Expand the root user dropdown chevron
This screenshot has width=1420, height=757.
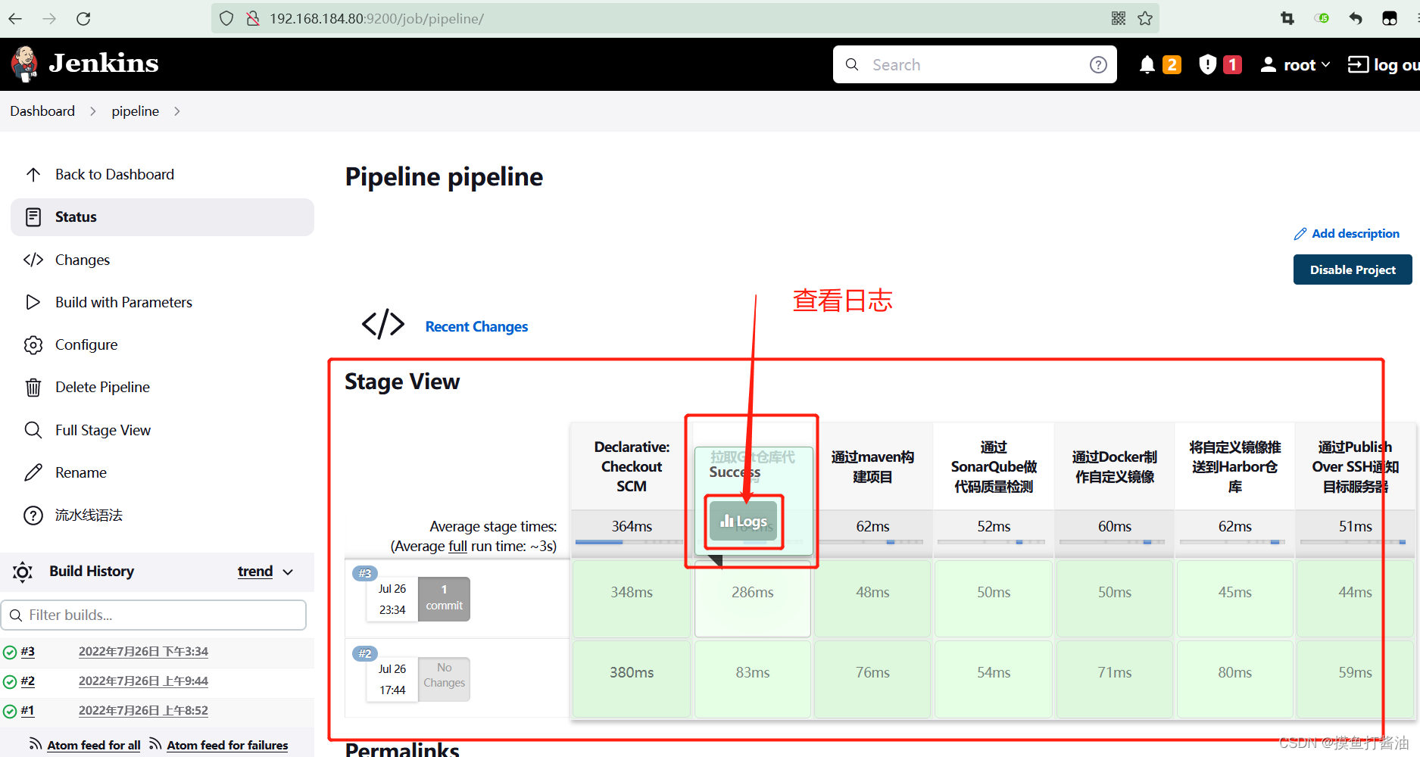[1325, 65]
